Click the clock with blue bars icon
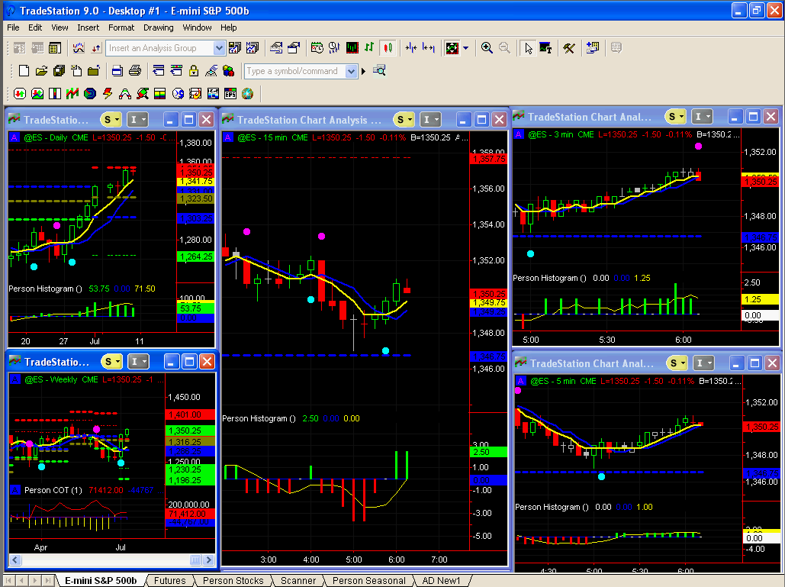The width and height of the screenshot is (785, 587). coord(334,48)
